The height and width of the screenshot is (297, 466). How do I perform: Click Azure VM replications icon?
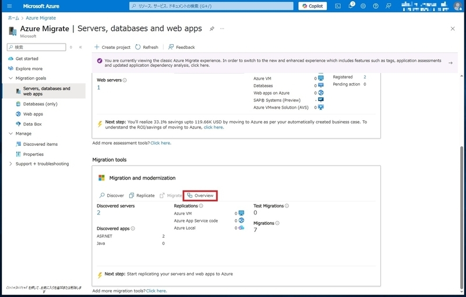point(241,213)
